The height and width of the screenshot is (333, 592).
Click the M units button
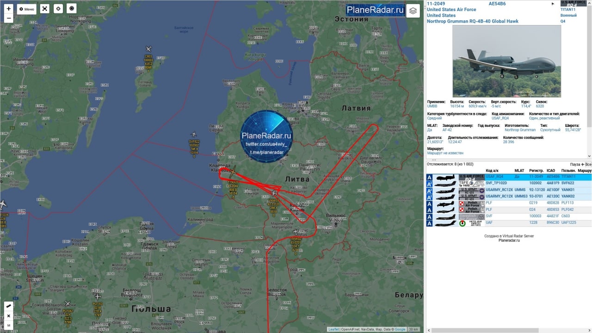8,326
